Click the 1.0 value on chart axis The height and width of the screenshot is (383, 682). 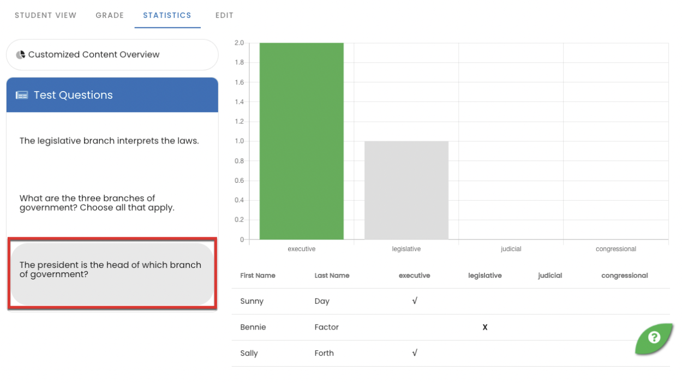239,141
